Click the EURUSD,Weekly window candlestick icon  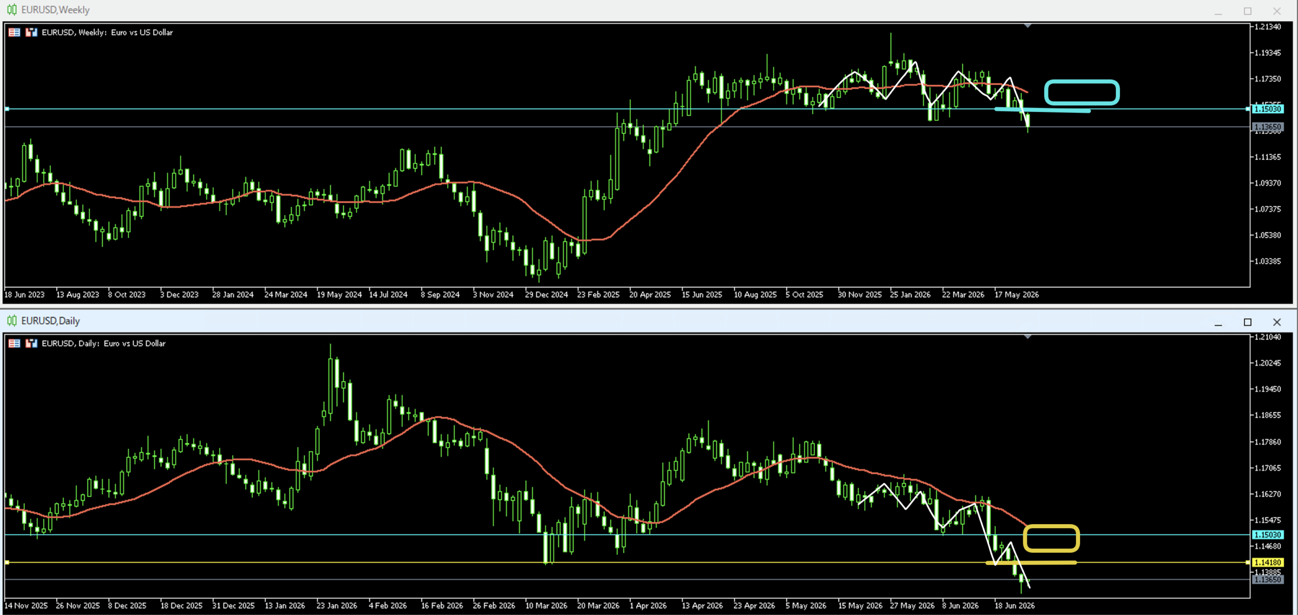[12, 10]
